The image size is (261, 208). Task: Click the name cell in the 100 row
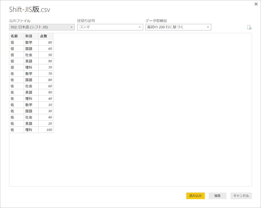pyautogui.click(x=17, y=130)
